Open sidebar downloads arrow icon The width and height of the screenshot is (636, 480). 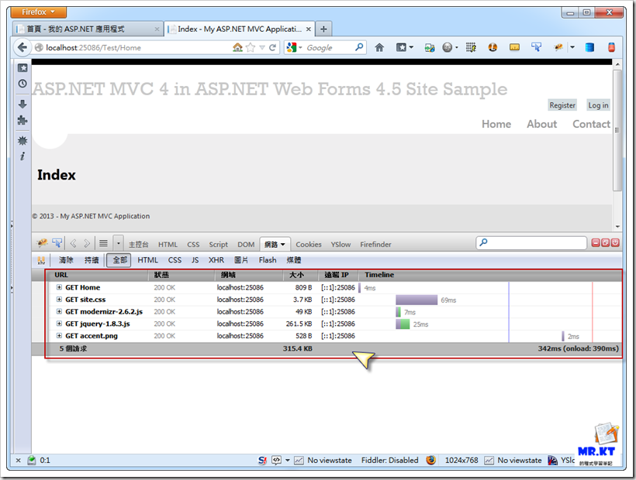click(22, 104)
